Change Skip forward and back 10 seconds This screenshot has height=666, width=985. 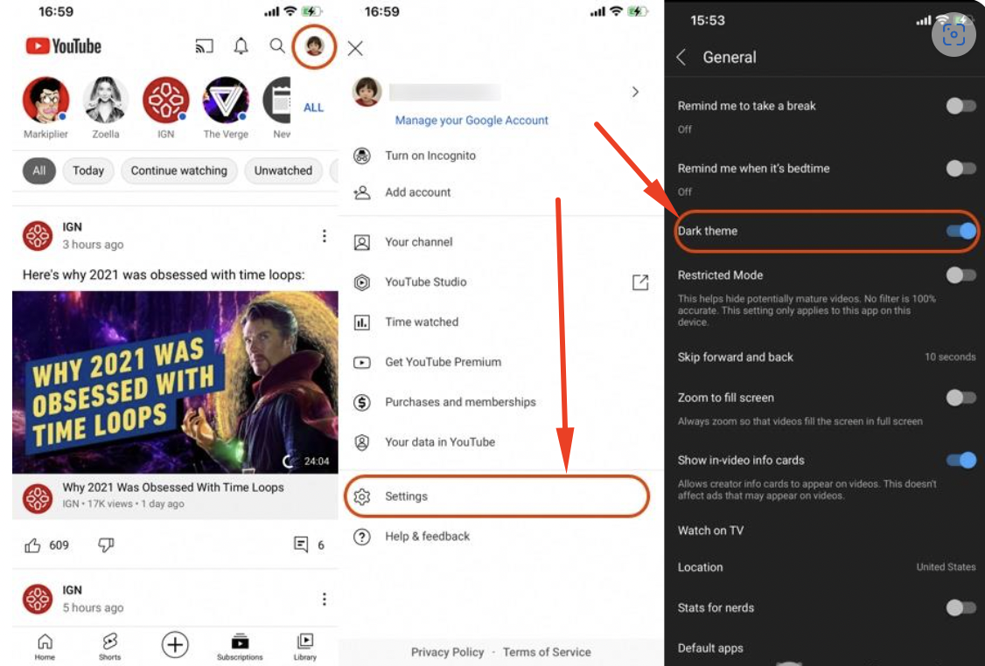tap(826, 357)
